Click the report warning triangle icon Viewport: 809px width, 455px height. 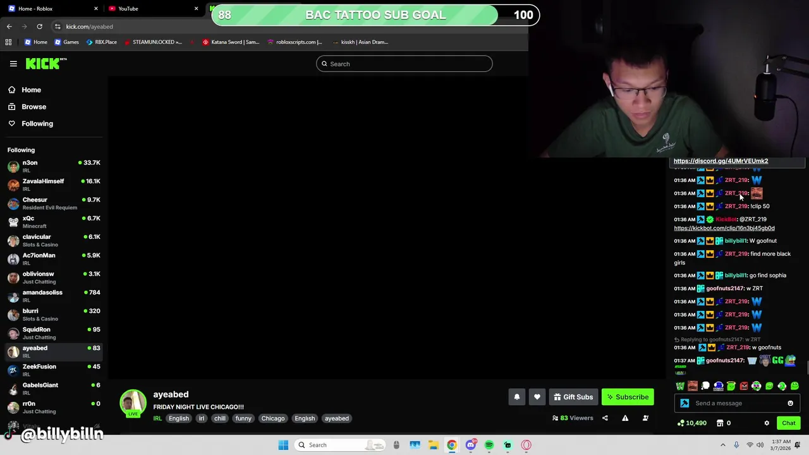click(625, 418)
